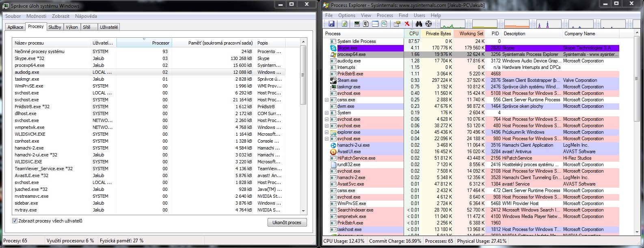Collapse the csrss.exe PID 556 tree node
644x248 pixels.
click(x=326, y=100)
